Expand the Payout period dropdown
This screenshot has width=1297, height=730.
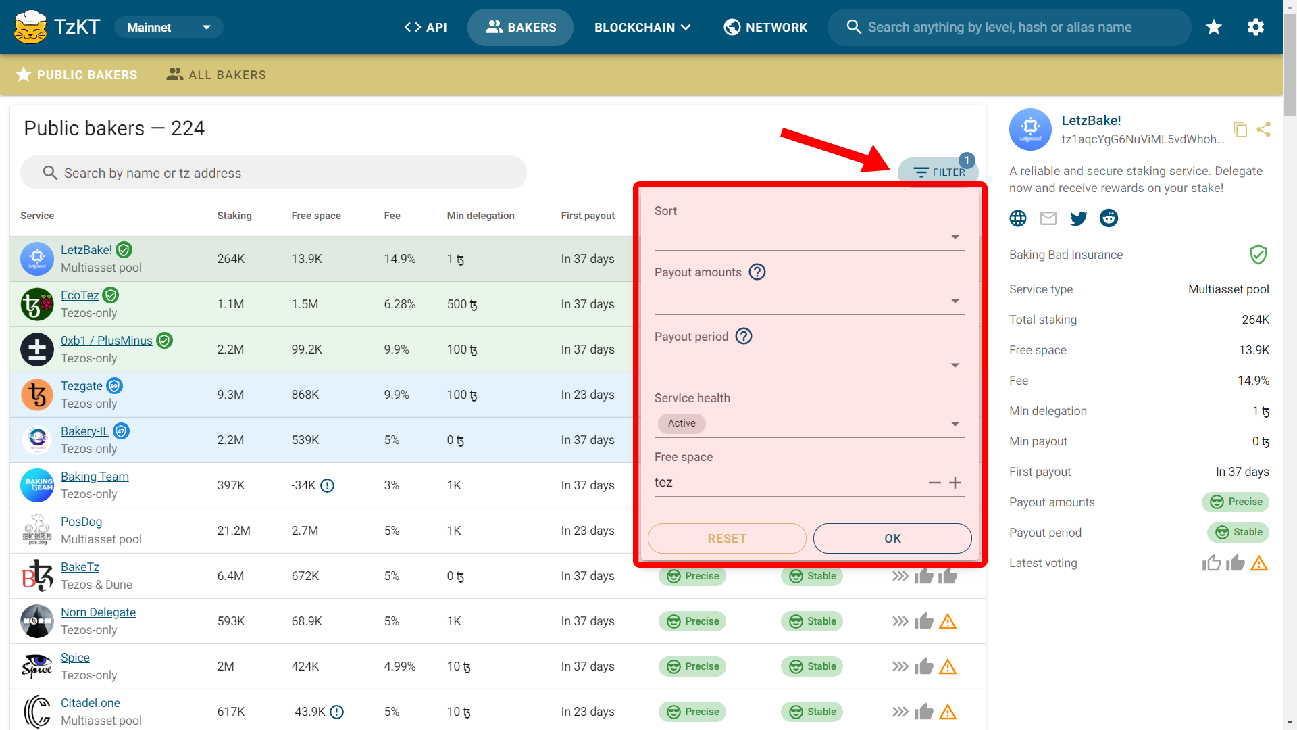tap(955, 364)
